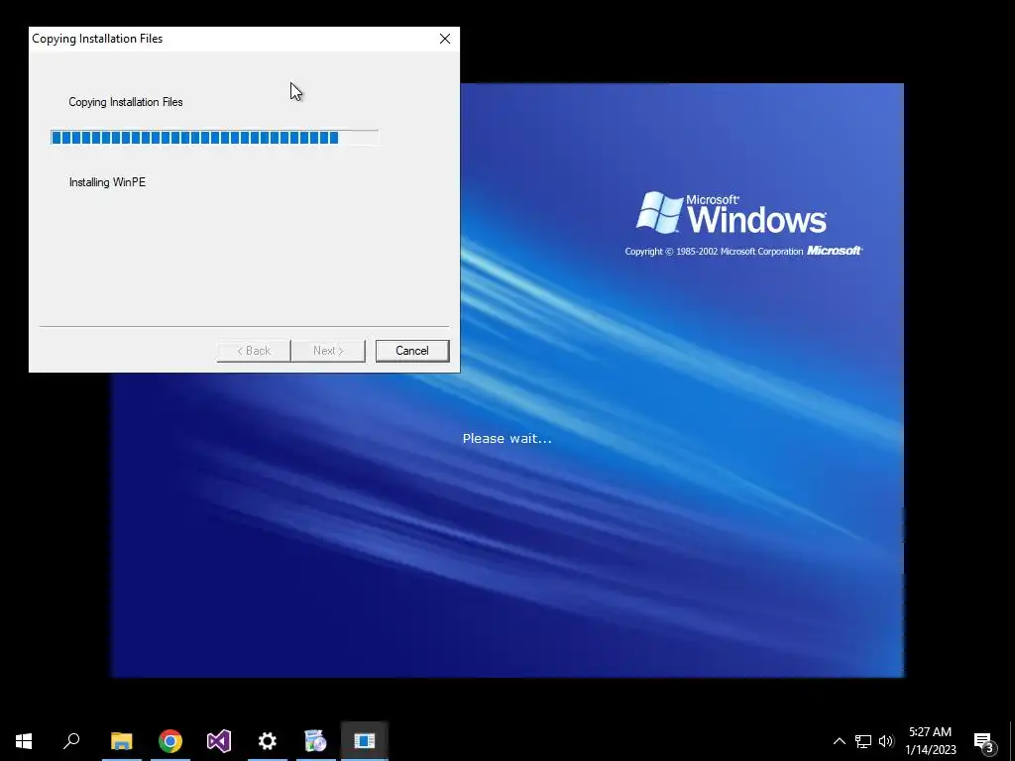
Task: Open Settings gear in the taskbar
Action: pyautogui.click(x=268, y=741)
